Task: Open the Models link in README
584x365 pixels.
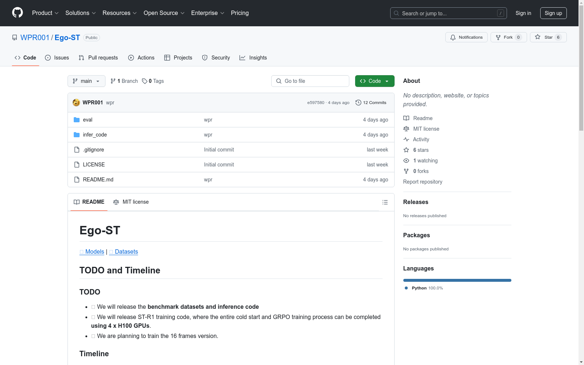Action: tap(92, 251)
